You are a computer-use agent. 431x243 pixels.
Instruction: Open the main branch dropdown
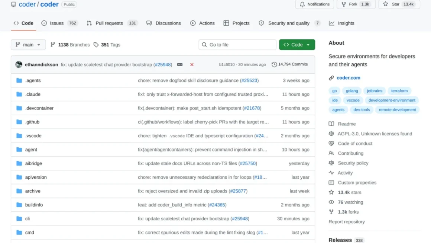click(x=28, y=45)
